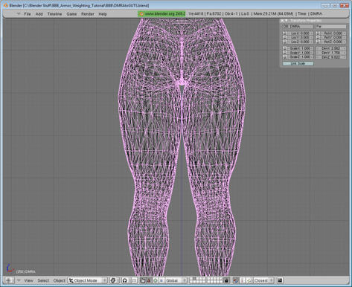Close the Transform Properties panel
The width and height of the screenshot is (352, 287).
(282, 21)
